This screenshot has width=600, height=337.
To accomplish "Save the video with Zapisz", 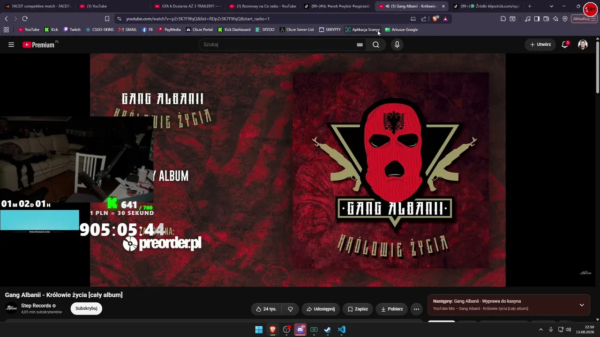I will 358,309.
